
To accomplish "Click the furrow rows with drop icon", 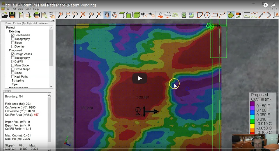I will click(175, 15).
